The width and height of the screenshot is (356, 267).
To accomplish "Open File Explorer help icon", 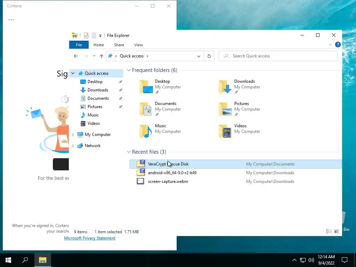I will click(x=338, y=44).
